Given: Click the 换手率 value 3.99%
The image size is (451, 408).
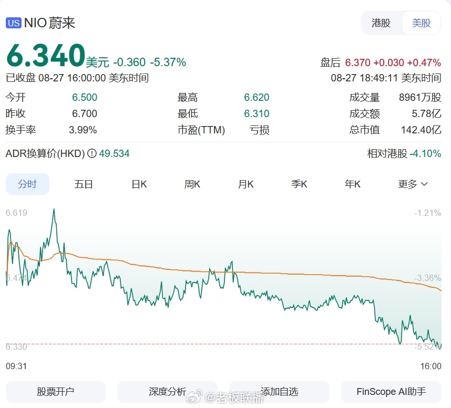Looking at the screenshot, I should click(83, 130).
